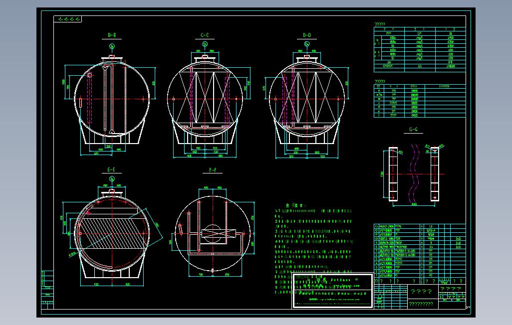Click the E-E section label

(111, 169)
